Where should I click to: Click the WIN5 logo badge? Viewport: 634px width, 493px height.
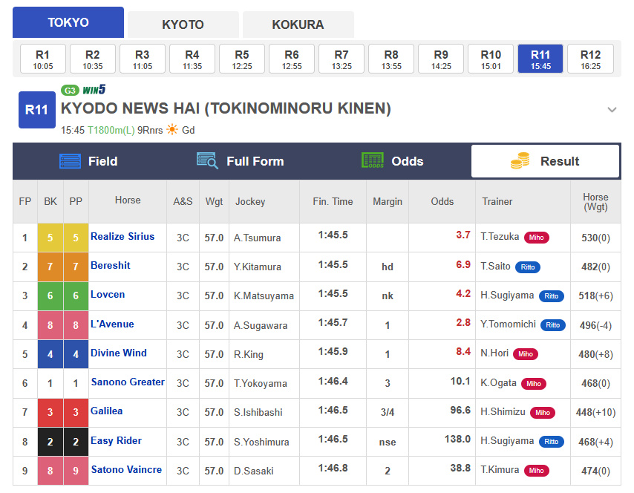(x=94, y=90)
